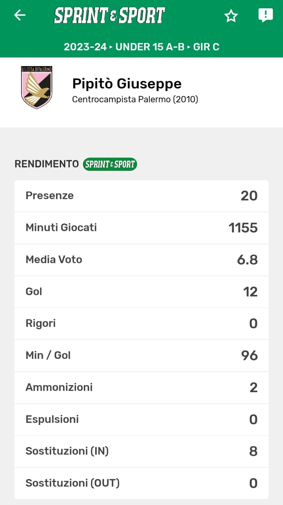Image resolution: width=283 pixels, height=505 pixels.
Task: Tap the Espulsioni row
Action: coord(141,420)
